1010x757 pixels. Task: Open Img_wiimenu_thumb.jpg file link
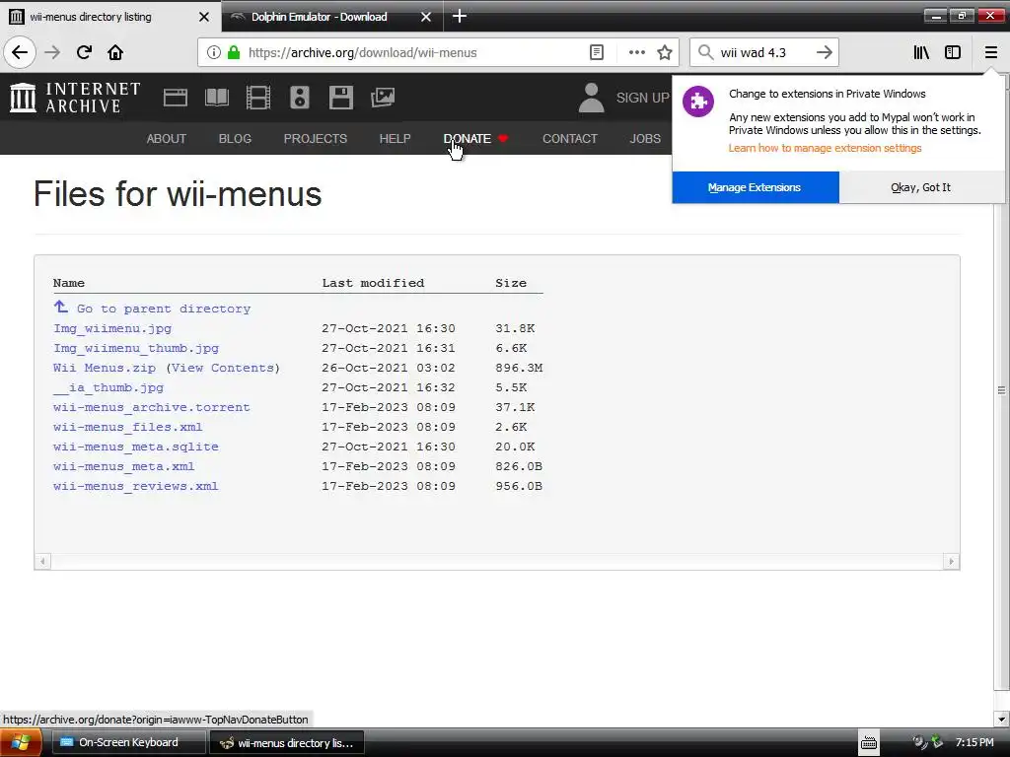point(136,348)
